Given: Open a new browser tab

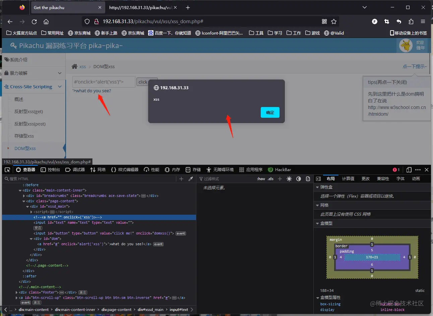Looking at the screenshot, I should tap(188, 7).
